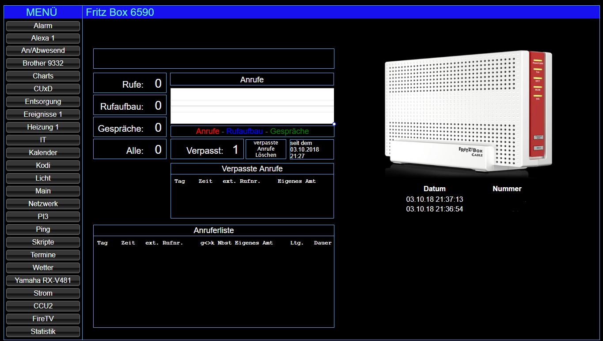Click Eigenes Amt in Verpasste Anrufe
The image size is (603, 341).
click(x=297, y=181)
